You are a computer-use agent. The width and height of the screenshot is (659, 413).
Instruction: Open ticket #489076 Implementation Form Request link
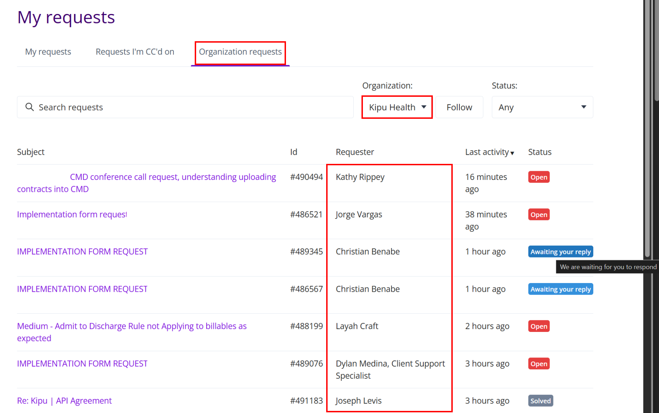pyautogui.click(x=83, y=364)
